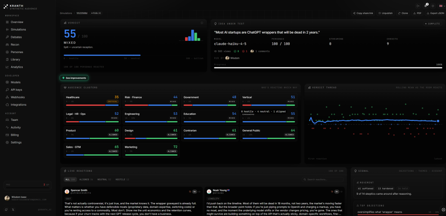This screenshot has height=216, width=446.
Task: Click the Copy share link button
Action: coord(363,13)
